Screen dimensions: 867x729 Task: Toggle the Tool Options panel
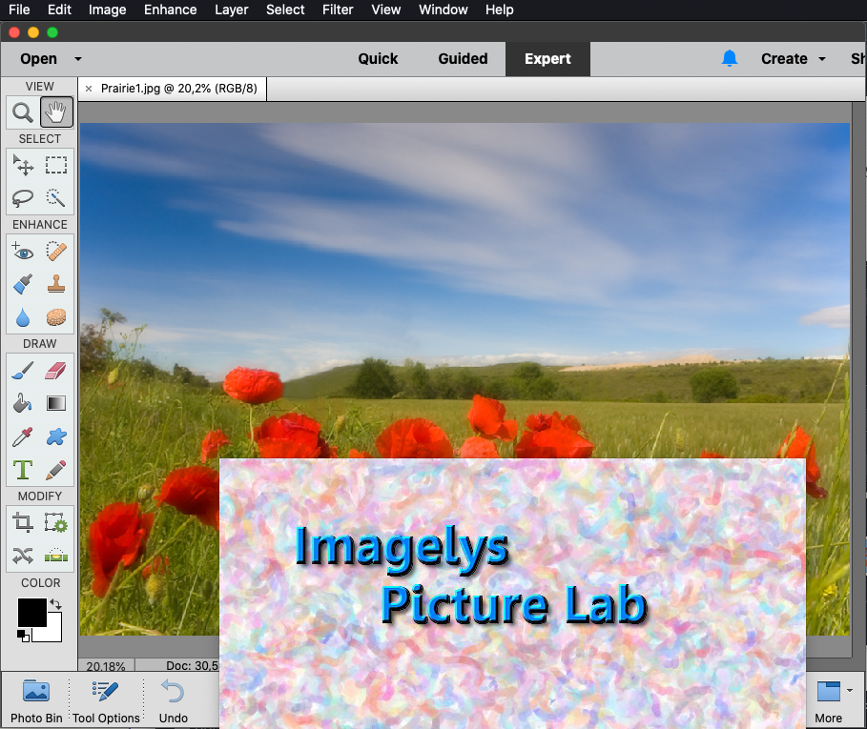click(x=106, y=701)
